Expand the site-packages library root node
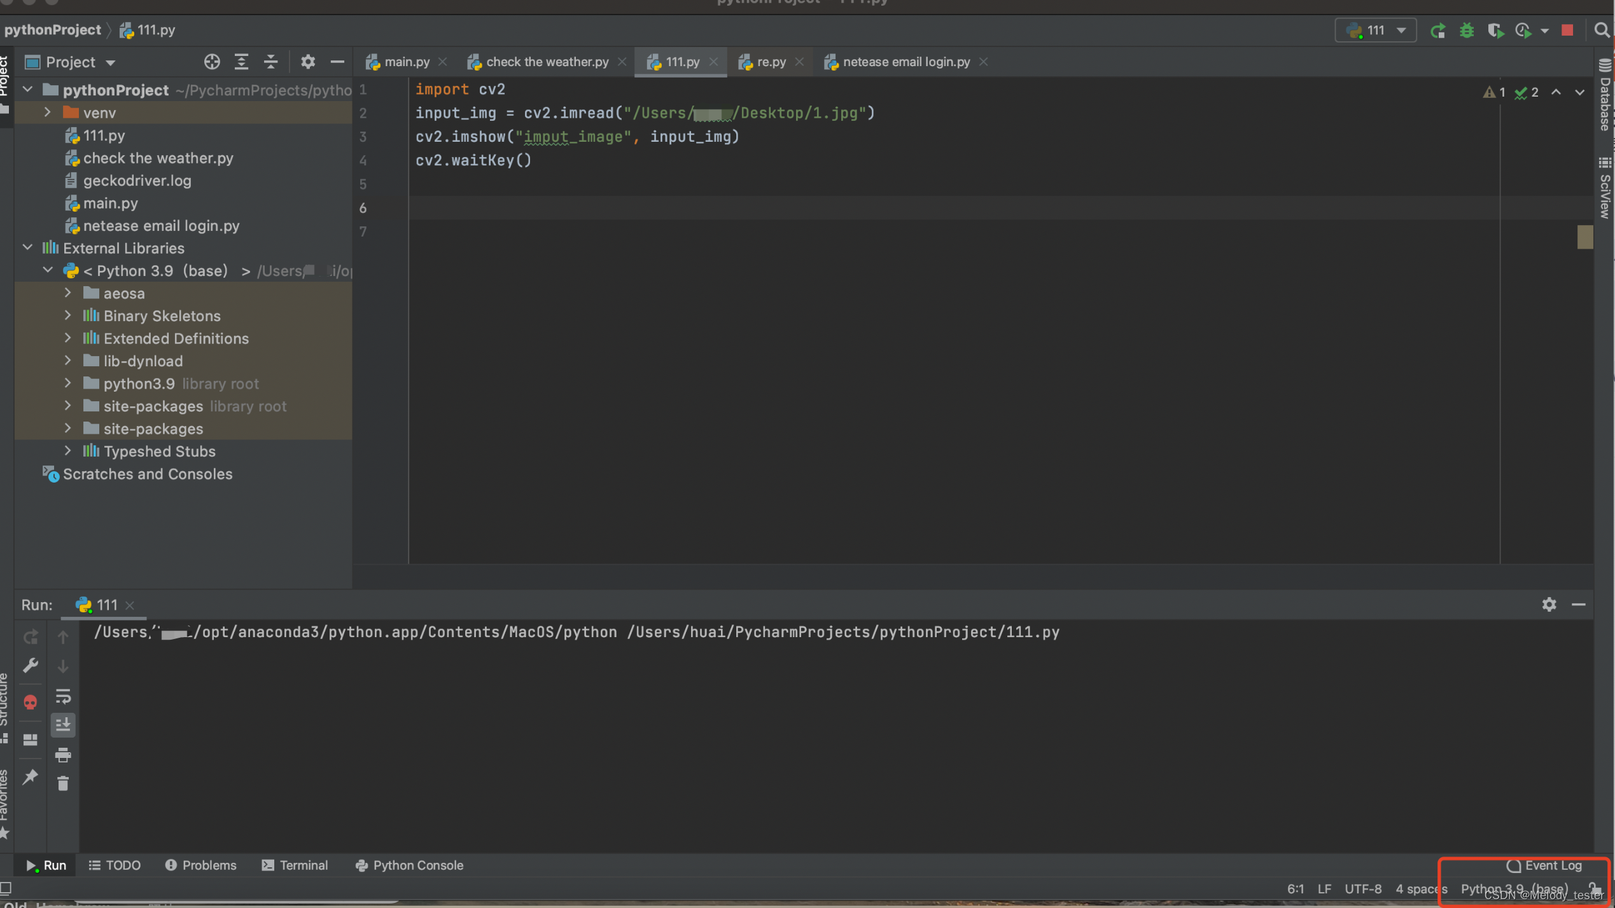1615x908 pixels. coord(68,406)
